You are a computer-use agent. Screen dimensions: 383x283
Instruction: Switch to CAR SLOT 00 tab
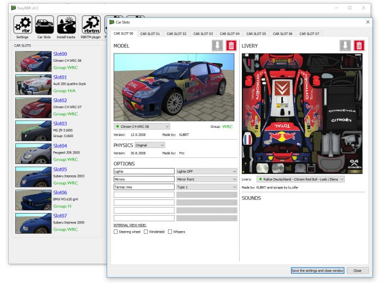(124, 33)
